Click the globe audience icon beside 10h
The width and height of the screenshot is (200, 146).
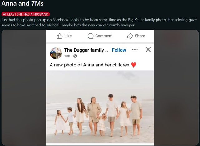(75, 56)
